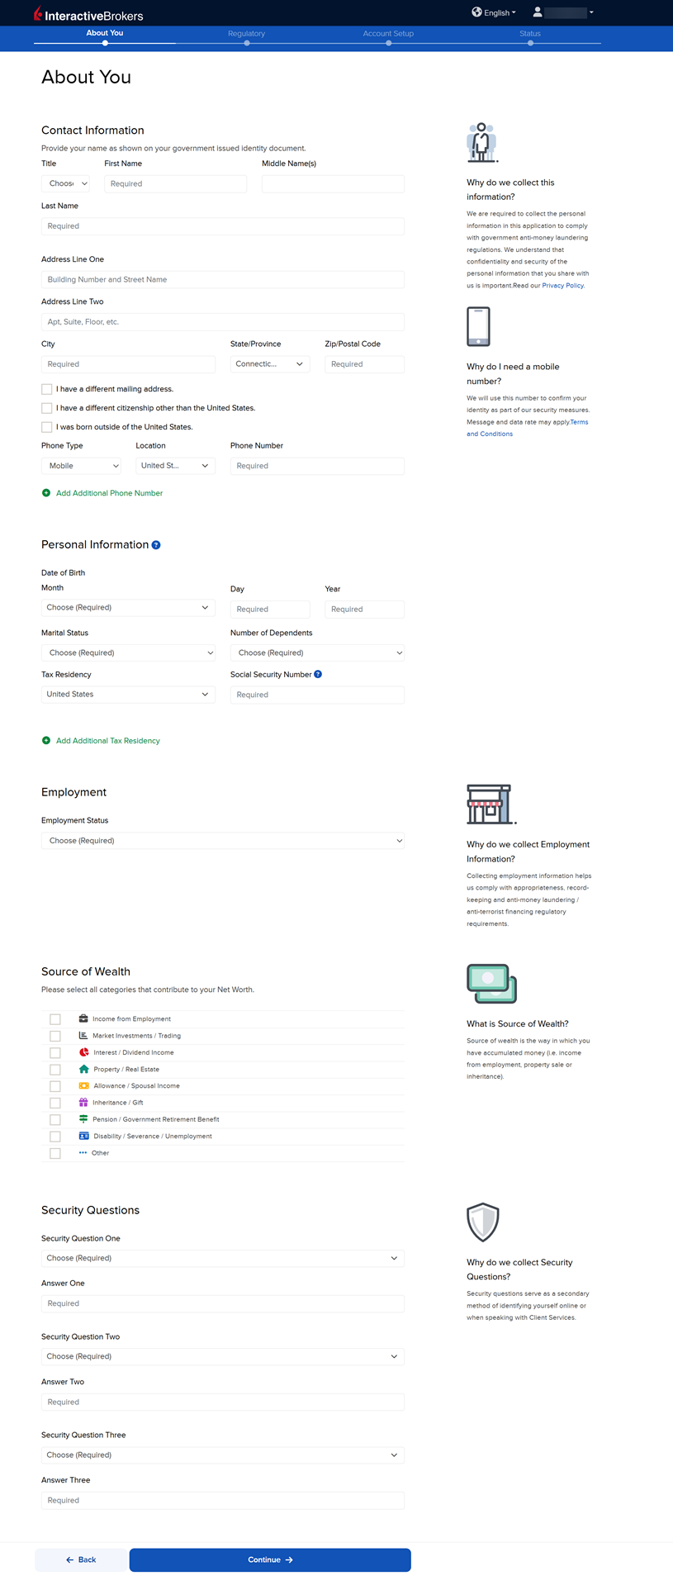Click the Social Security Number field
The height and width of the screenshot is (1590, 673).
(x=317, y=695)
